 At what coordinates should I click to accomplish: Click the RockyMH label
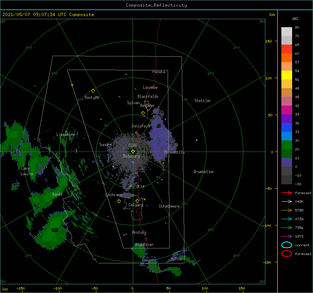[x=92, y=98]
